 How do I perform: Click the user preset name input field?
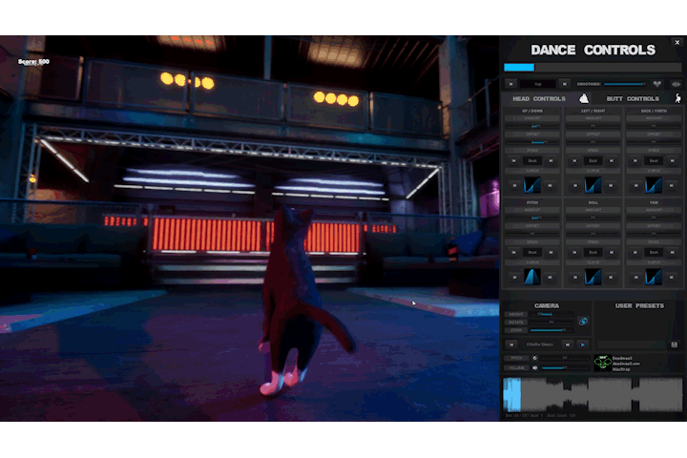[632, 344]
